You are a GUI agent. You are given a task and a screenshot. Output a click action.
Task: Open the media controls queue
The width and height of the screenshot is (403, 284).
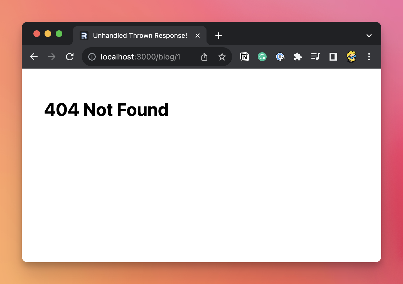(x=315, y=57)
